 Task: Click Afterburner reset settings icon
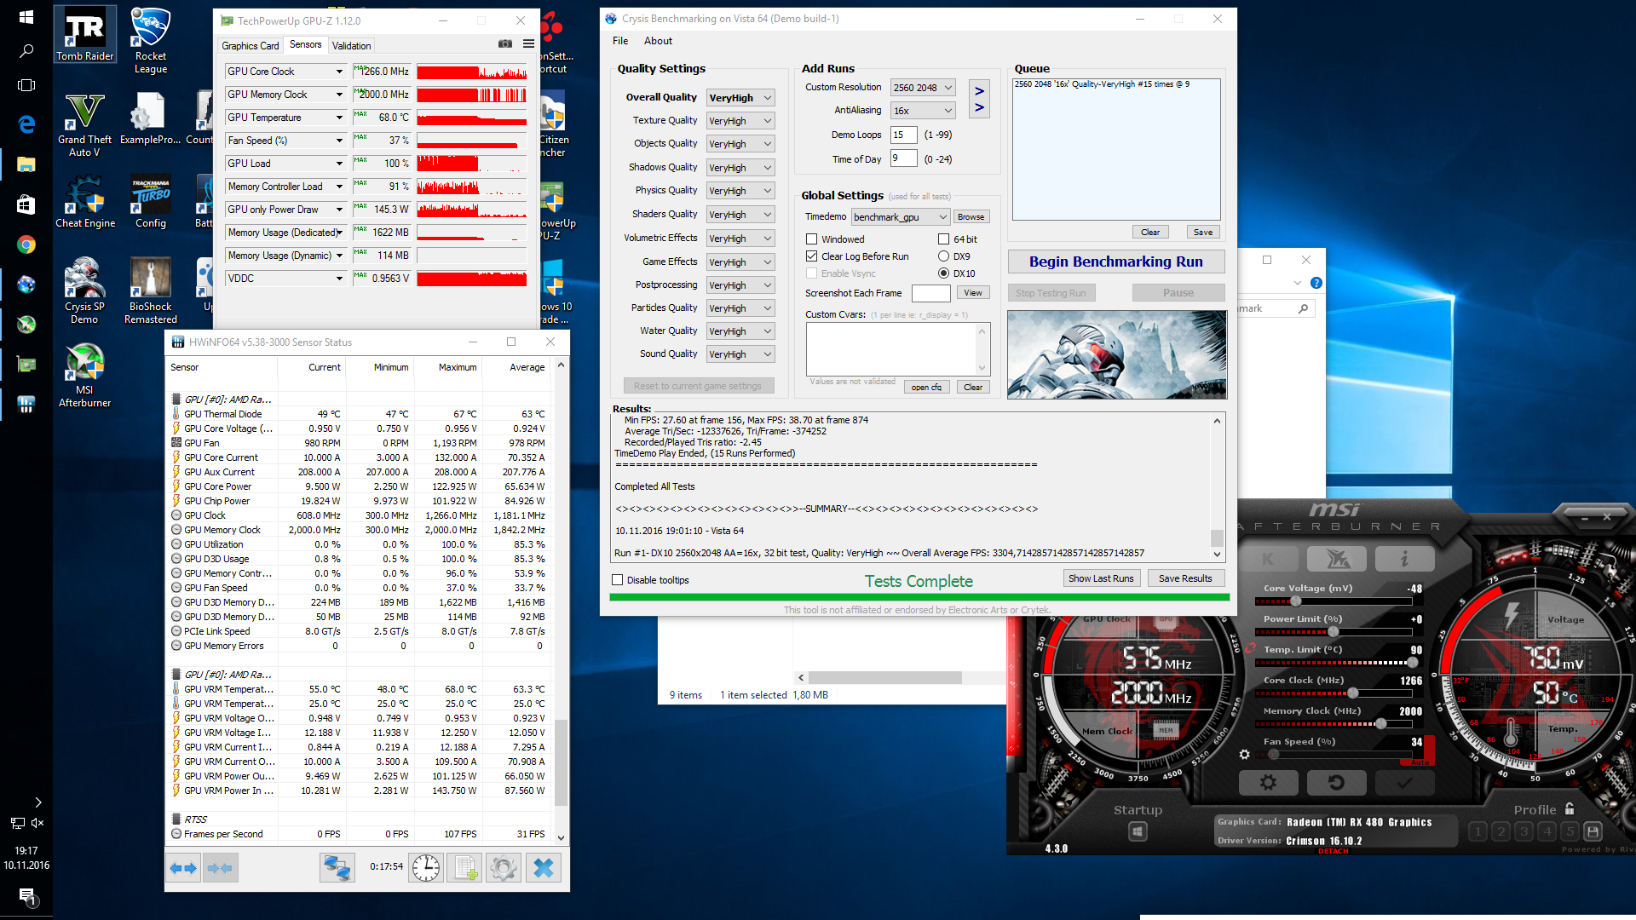coord(1336,782)
